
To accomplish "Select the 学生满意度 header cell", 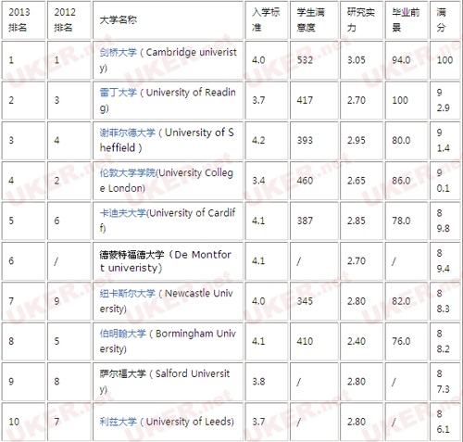I will tap(314, 20).
